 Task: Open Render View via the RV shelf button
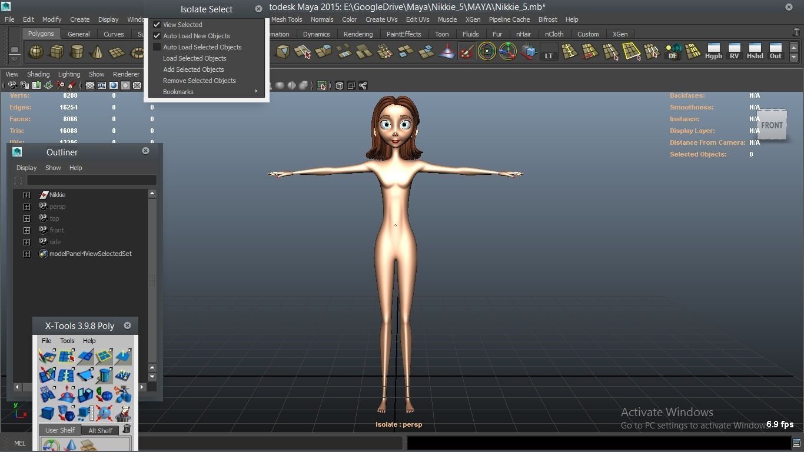click(734, 52)
